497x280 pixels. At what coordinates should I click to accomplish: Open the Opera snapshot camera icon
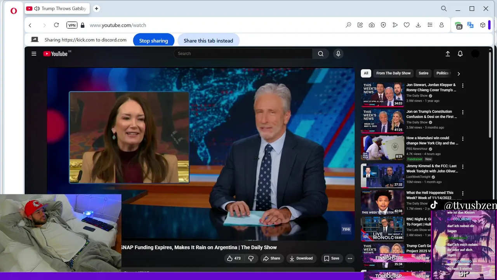[372, 25]
